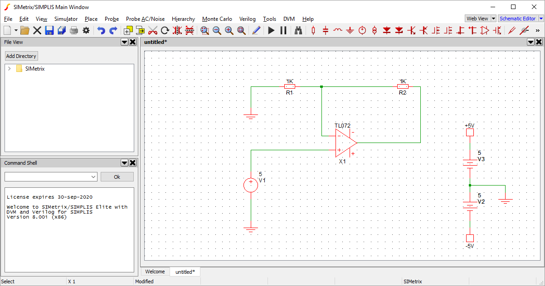Click the yellow Duplicate toolbar icon

click(x=128, y=30)
